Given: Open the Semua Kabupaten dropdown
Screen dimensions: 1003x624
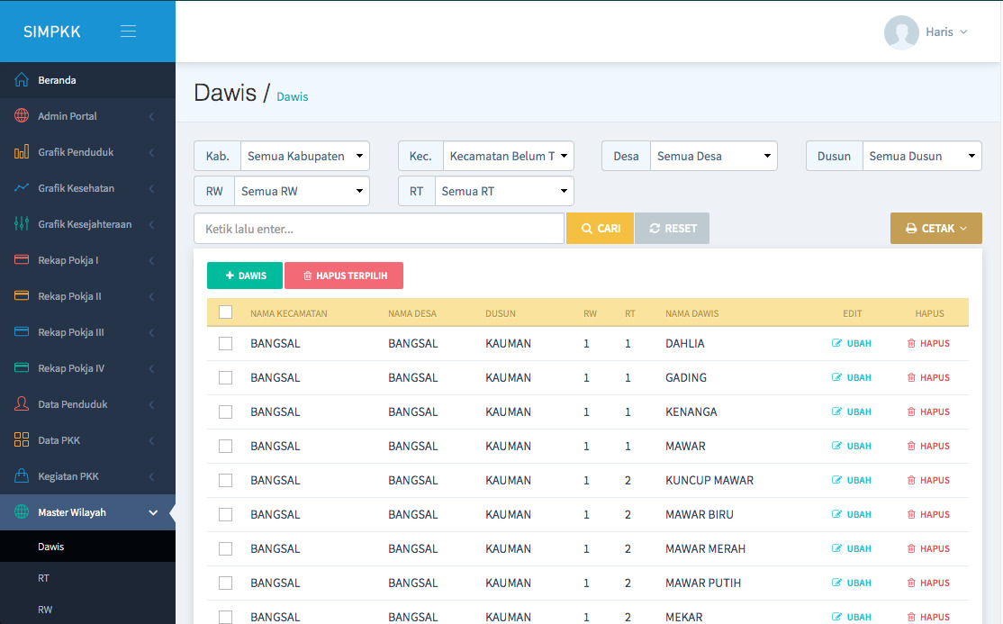Looking at the screenshot, I should [x=305, y=156].
